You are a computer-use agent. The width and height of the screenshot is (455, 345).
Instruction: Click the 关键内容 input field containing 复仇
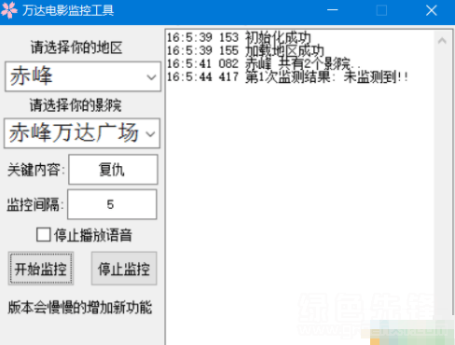(113, 170)
